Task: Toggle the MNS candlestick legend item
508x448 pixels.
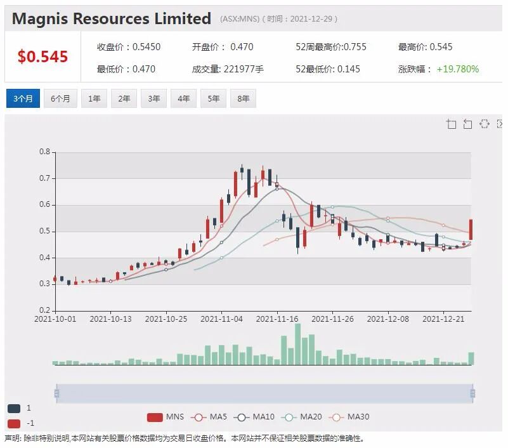Action: 166,417
